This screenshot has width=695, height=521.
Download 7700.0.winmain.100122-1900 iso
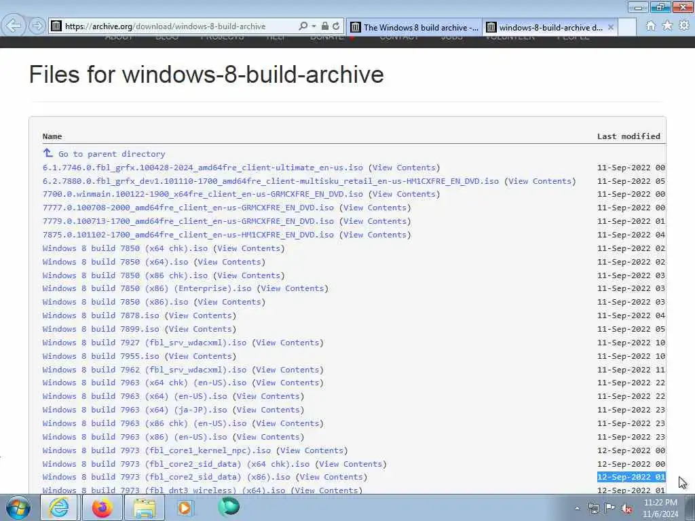pyautogui.click(x=202, y=194)
